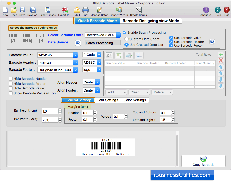
Task: Click the red Exit icon
Action: point(226,10)
